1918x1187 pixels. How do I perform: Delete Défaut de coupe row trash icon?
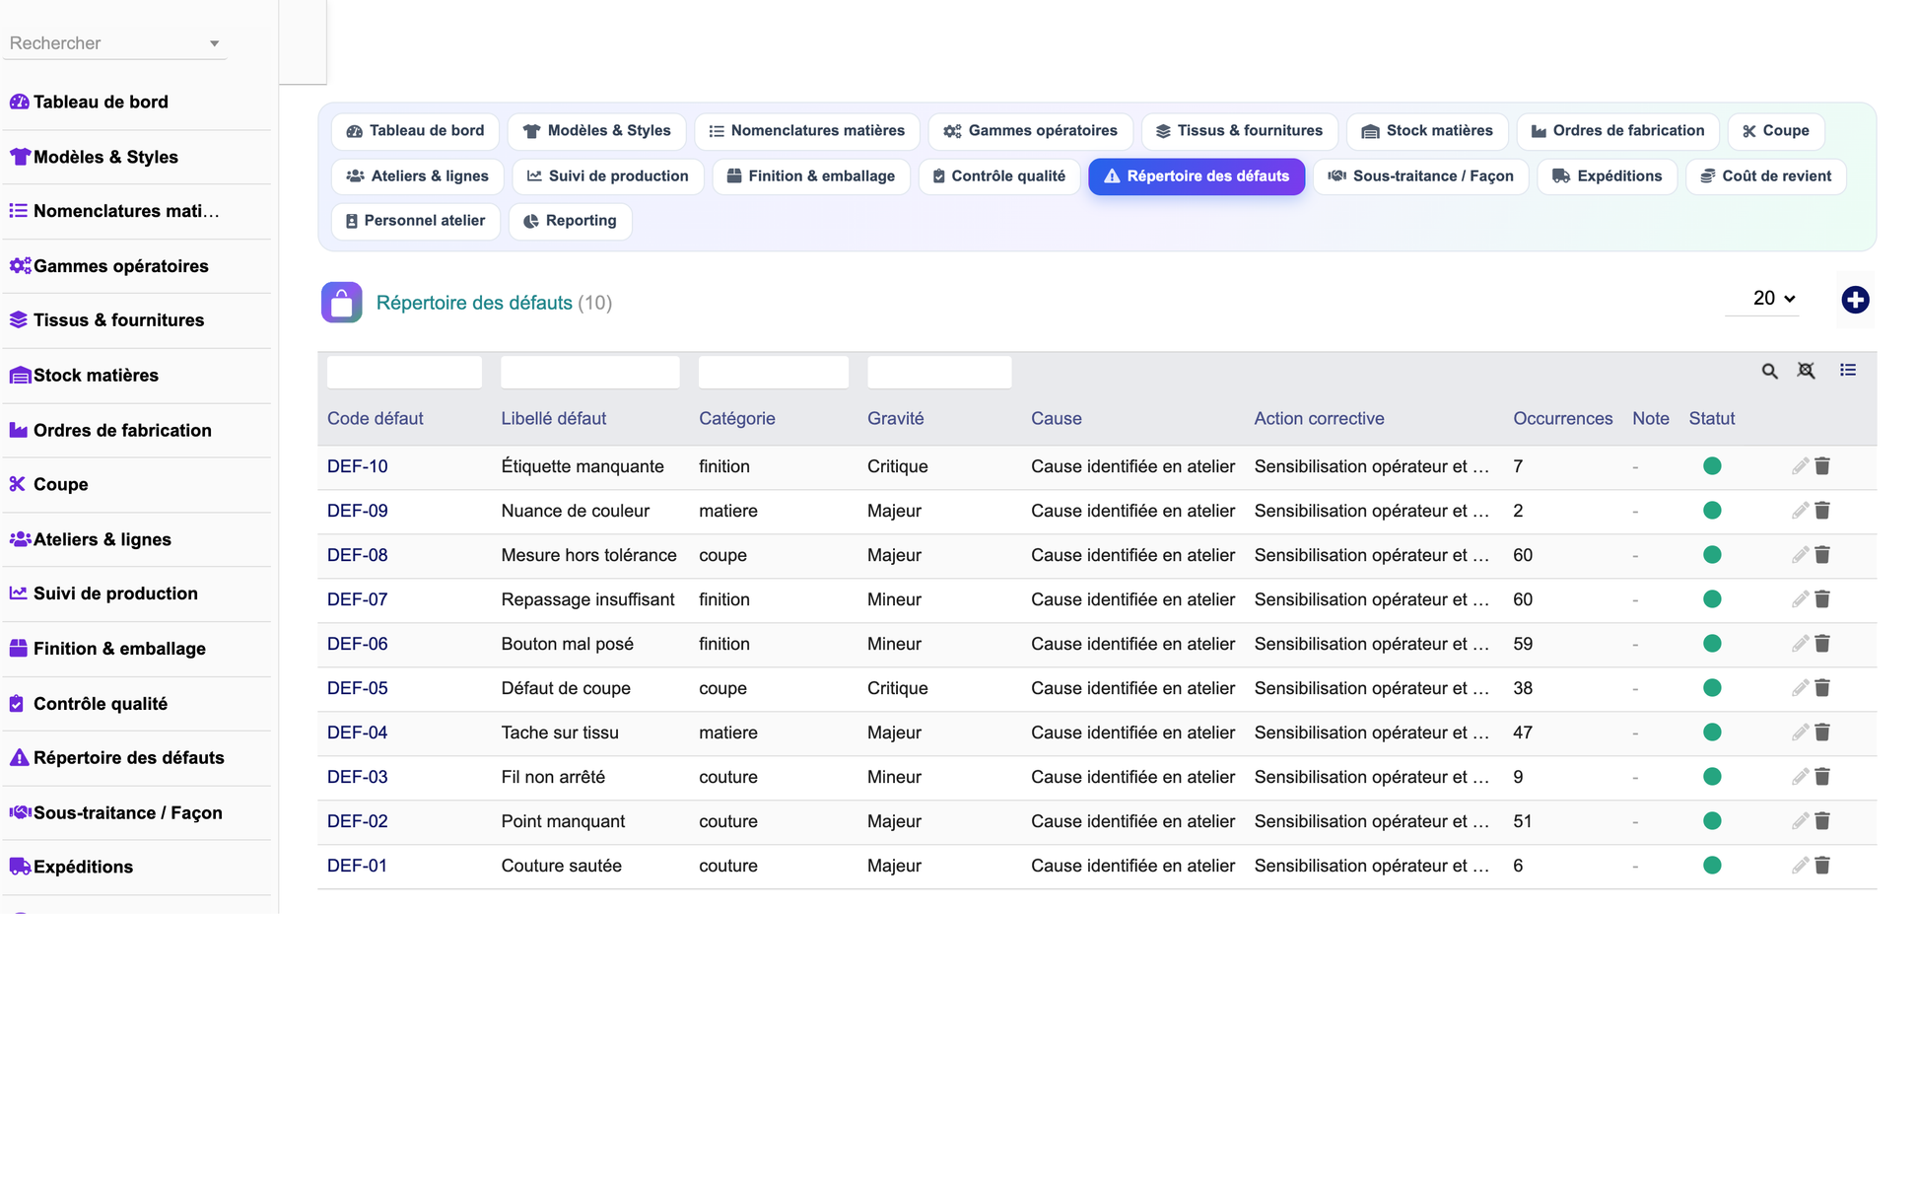[x=1822, y=688]
